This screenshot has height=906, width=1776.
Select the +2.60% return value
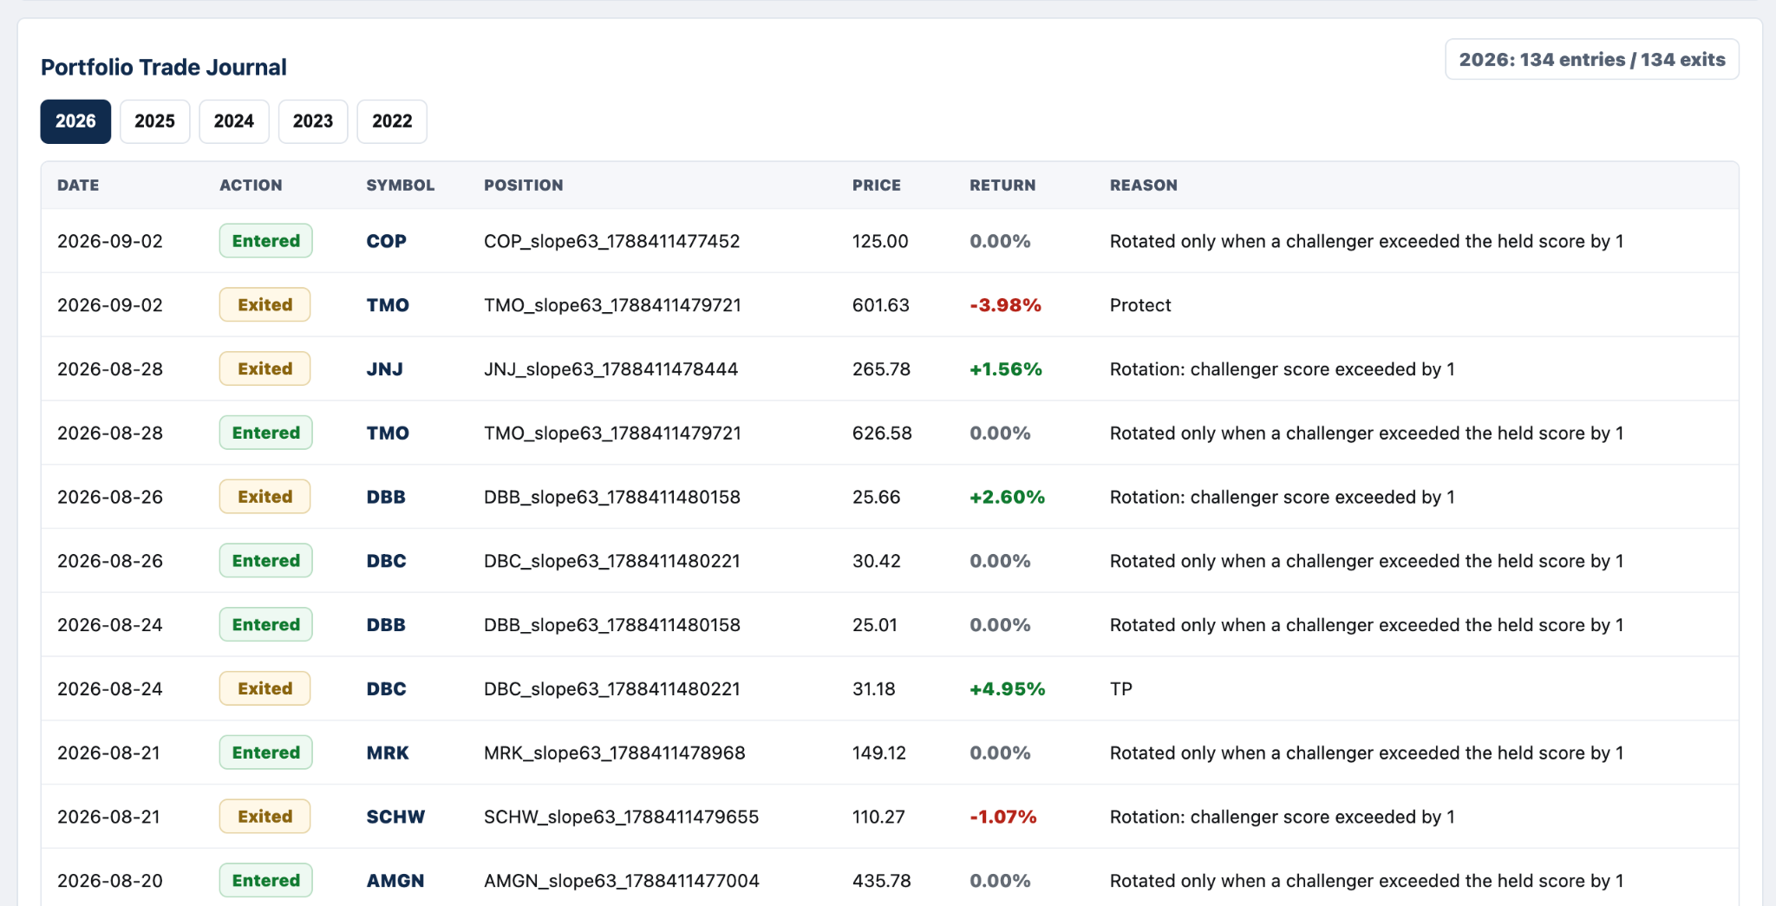(1007, 497)
